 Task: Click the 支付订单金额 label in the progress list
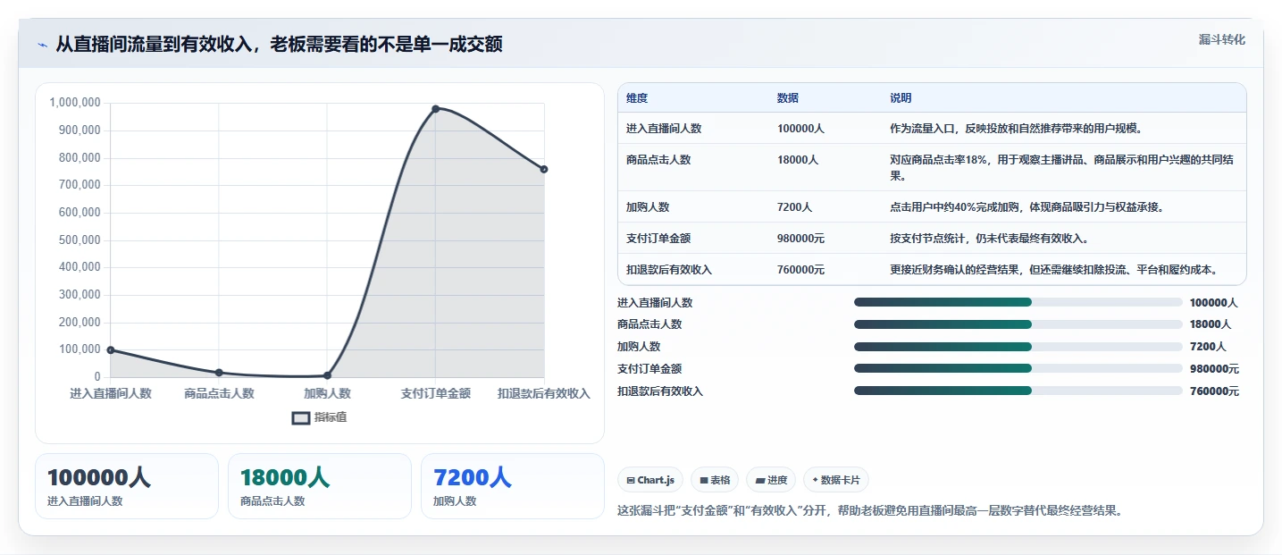649,369
